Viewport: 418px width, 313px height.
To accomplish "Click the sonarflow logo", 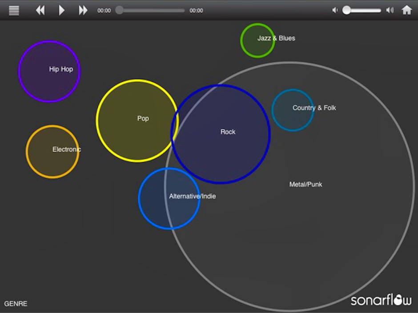I will tap(381, 300).
